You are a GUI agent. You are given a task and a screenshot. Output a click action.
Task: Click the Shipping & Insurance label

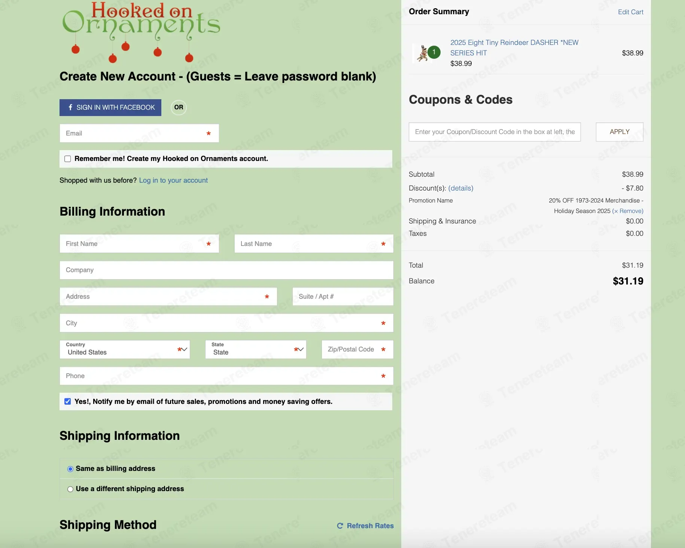(x=442, y=221)
